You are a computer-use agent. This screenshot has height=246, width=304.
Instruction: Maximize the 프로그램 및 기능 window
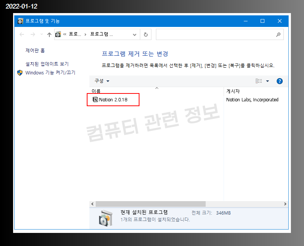[x=262, y=21]
